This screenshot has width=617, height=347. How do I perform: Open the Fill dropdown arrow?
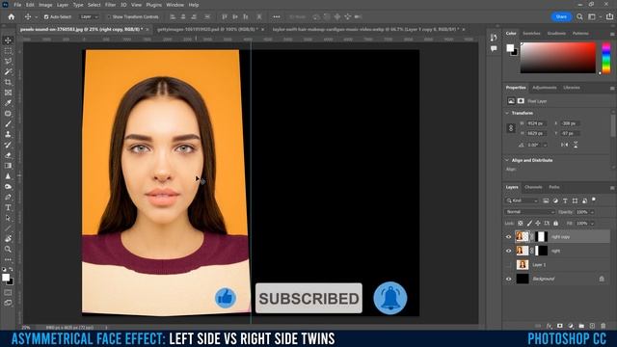pyautogui.click(x=592, y=223)
